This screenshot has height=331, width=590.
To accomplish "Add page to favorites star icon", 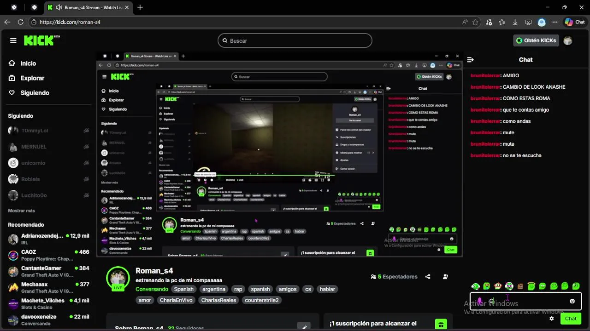I will [x=475, y=22].
